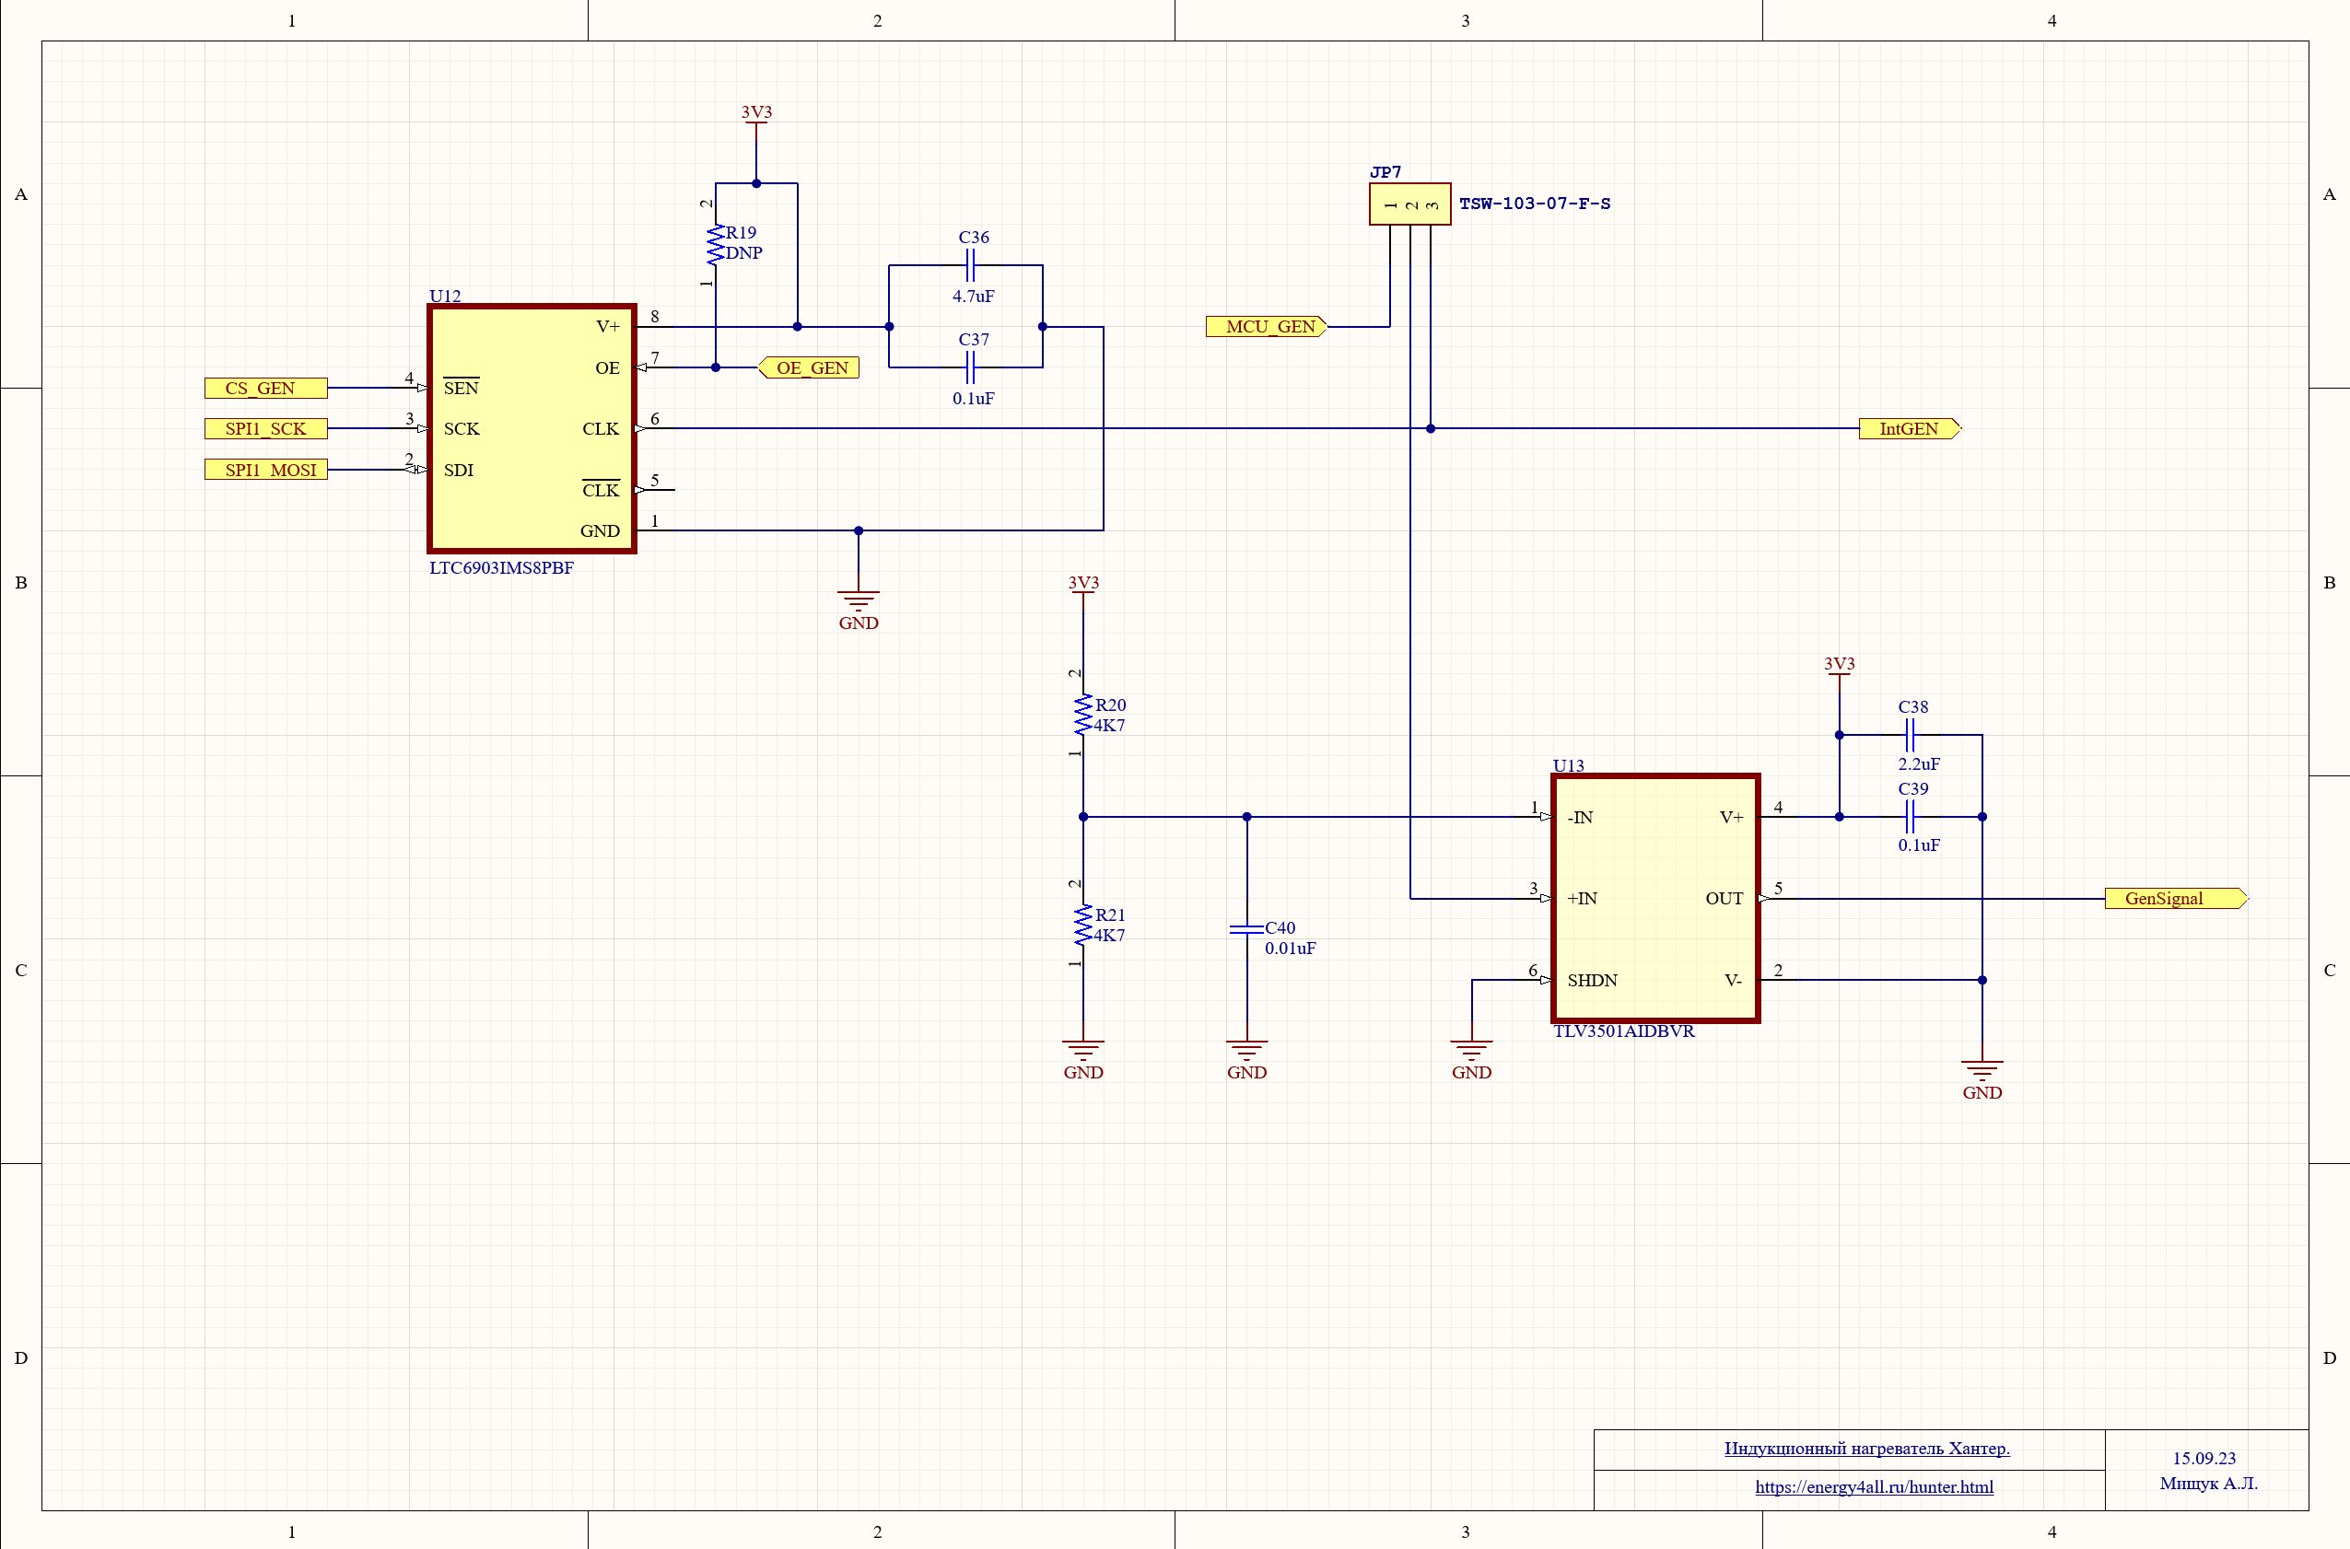Select capacitor C37 0.1uF symbol
Image resolution: width=2350 pixels, height=1549 pixels.
click(x=970, y=367)
